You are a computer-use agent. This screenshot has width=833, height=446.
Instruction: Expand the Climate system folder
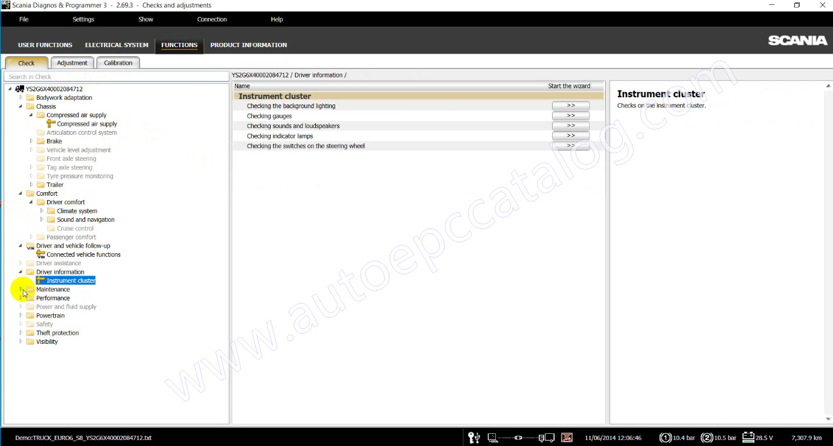click(x=42, y=211)
